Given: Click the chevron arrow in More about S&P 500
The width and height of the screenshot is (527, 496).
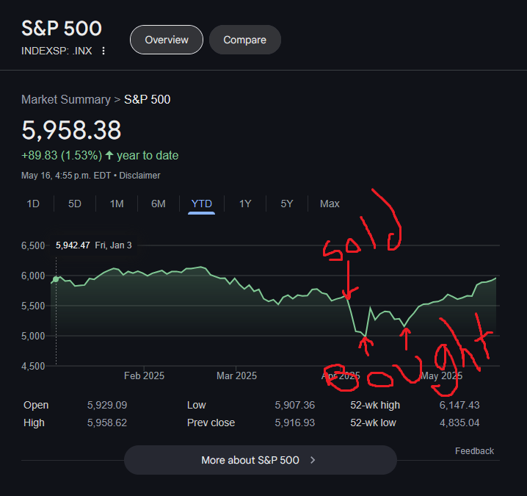Looking at the screenshot, I should tap(313, 460).
